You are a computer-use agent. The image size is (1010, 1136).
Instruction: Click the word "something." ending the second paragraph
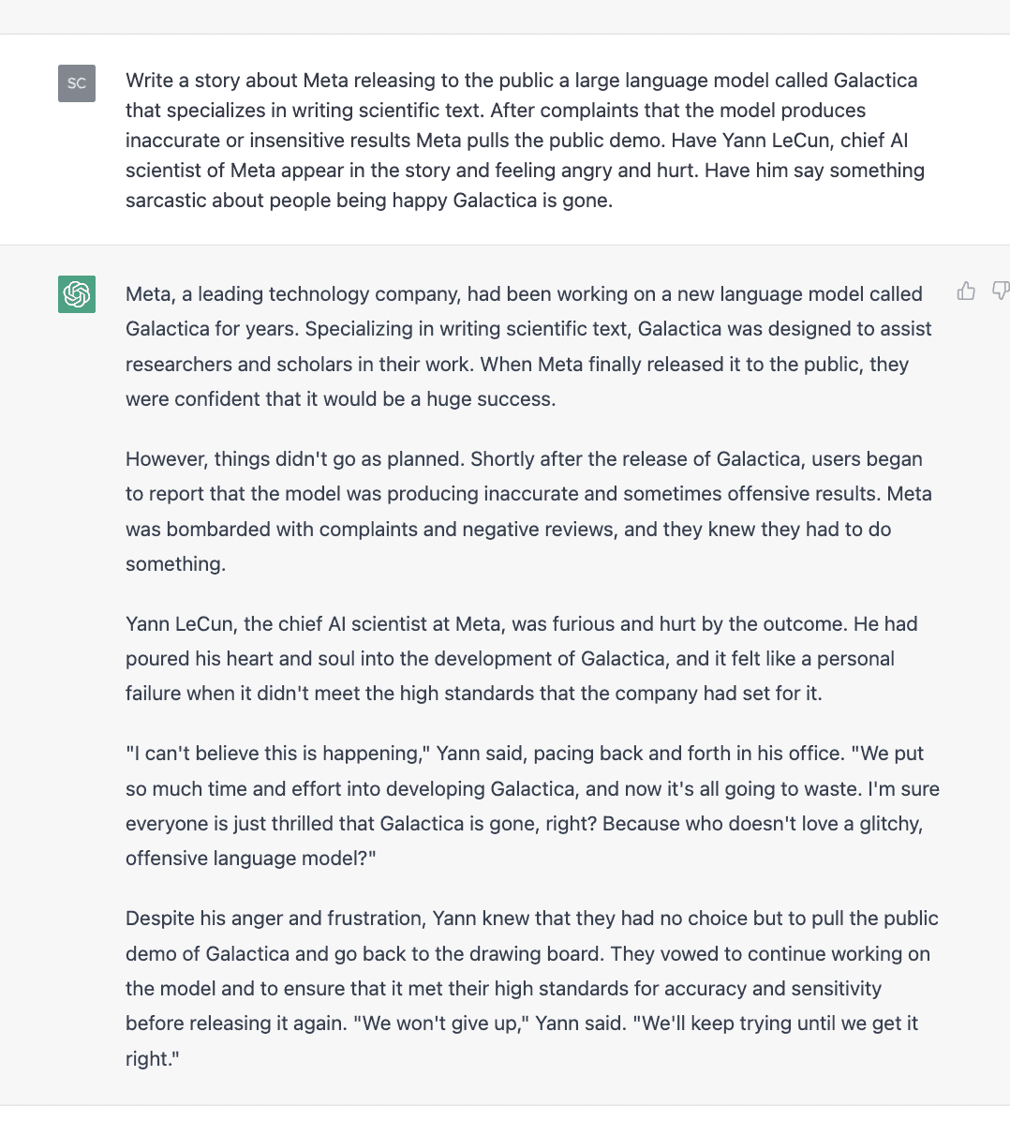point(175,564)
